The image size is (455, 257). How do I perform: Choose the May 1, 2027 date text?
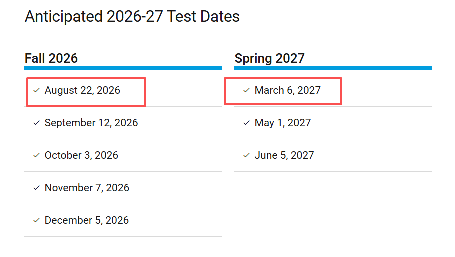pyautogui.click(x=283, y=123)
